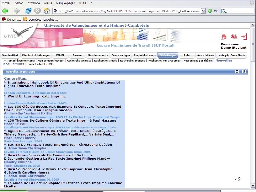Switch to the Cours en ligne tab
This screenshot has height=192, width=256.
click(x=121, y=55)
